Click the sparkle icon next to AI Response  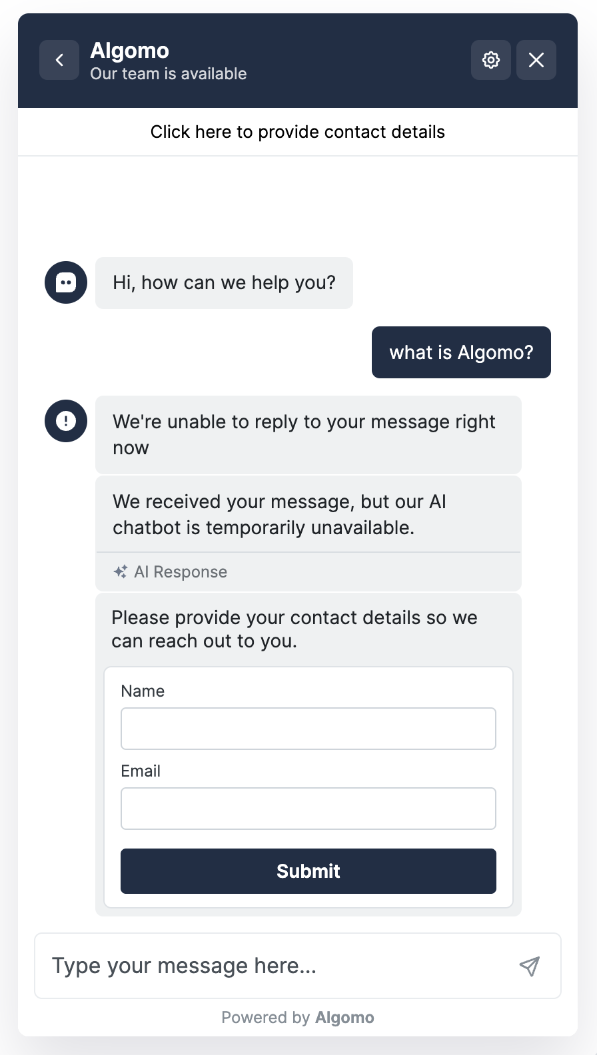coord(121,571)
